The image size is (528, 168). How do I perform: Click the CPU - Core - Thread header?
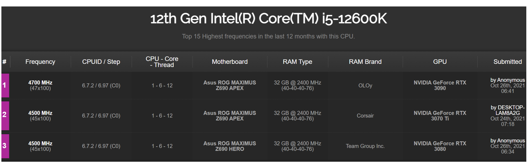pos(162,62)
